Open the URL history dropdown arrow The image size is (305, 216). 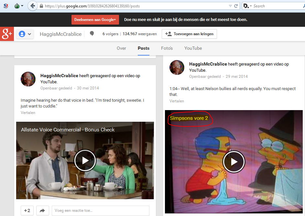click(230, 6)
